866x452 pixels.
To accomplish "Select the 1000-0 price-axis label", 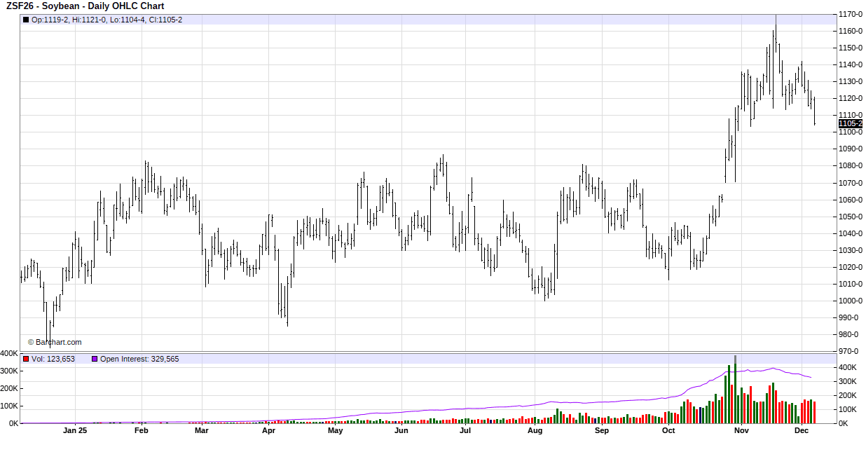I will [x=851, y=301].
